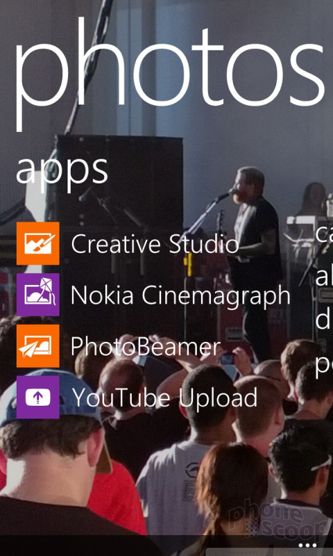Select the cut-off "d" date entry
The image size is (333, 556).
(324, 319)
